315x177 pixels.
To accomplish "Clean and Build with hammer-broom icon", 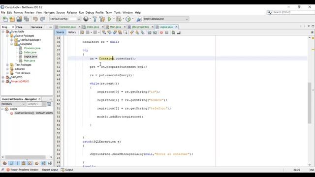I will click(102, 19).
